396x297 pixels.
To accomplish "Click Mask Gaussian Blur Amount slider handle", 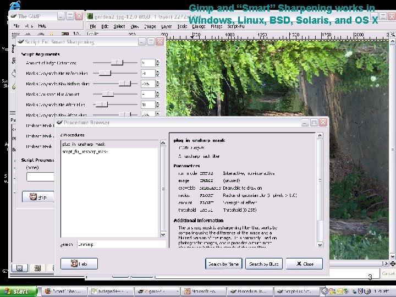I will coord(108,94).
